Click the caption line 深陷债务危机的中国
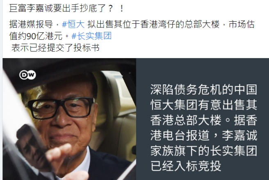 [x=204, y=90]
